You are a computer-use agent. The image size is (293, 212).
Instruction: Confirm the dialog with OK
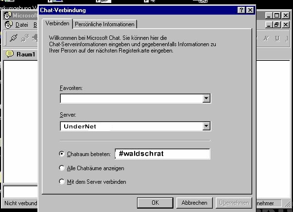click(x=155, y=203)
